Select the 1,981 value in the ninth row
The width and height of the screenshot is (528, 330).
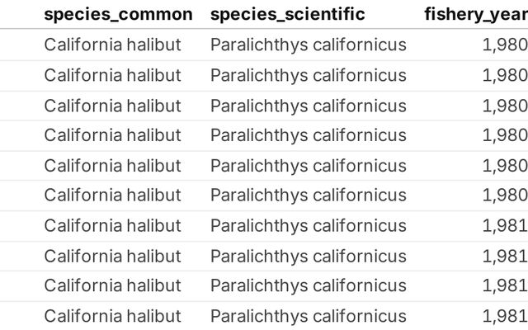tap(505, 285)
